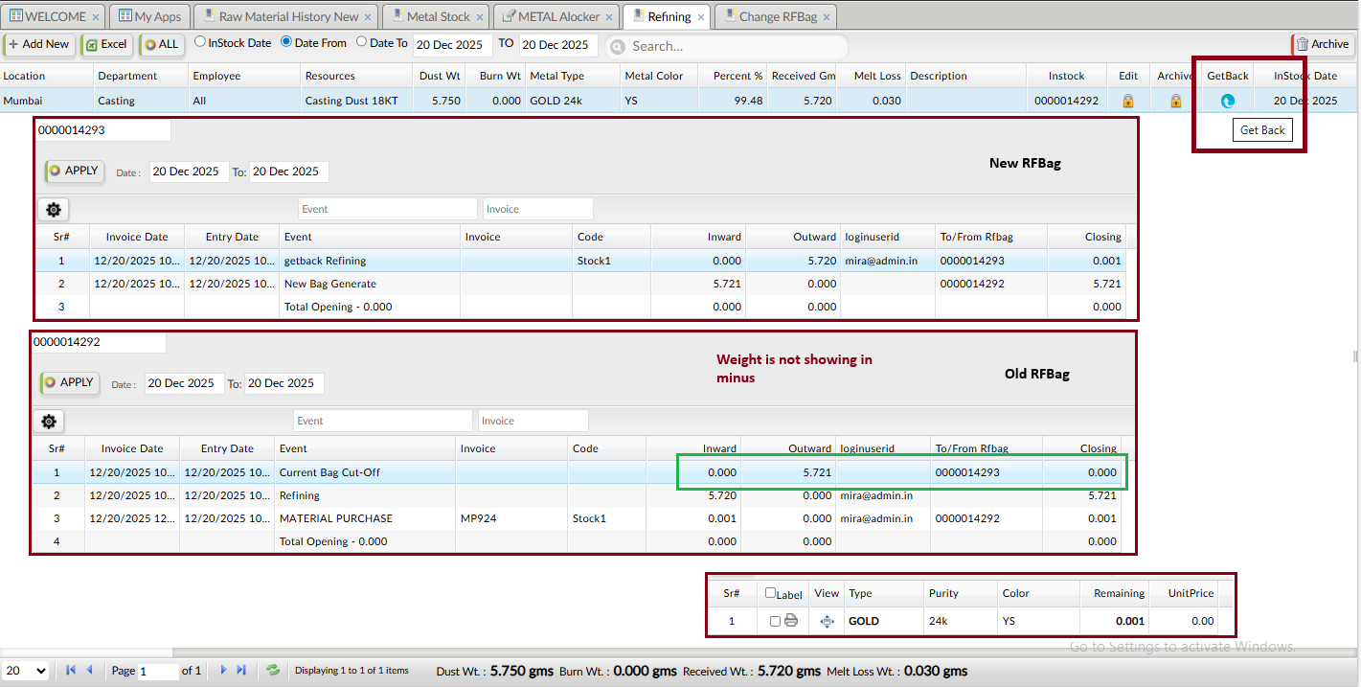
Task: Click the green refresh icon in pager
Action: (x=273, y=671)
